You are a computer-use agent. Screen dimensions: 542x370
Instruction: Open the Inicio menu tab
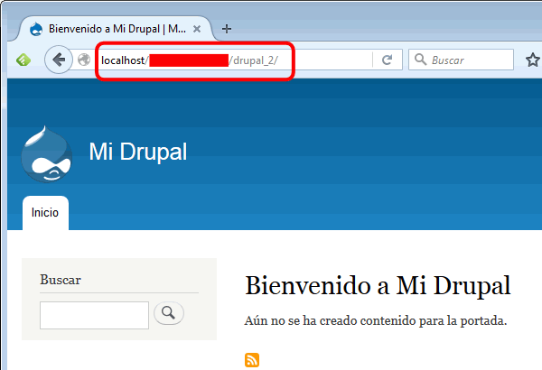[x=45, y=212]
